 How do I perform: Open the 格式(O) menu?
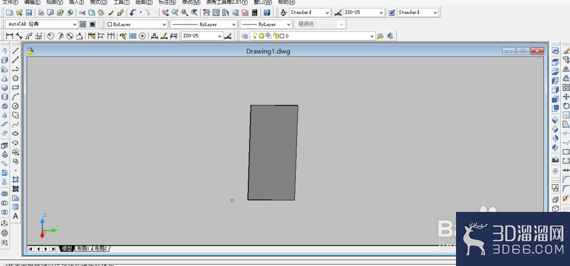click(x=99, y=2)
